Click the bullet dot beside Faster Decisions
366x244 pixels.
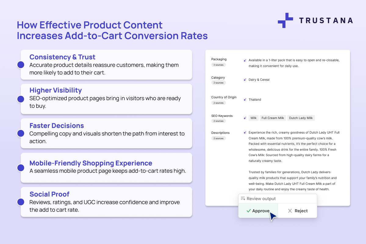point(21,133)
